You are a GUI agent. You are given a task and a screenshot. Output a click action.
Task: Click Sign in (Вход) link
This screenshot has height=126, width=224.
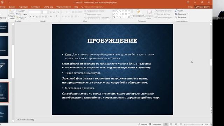tap(190, 7)
